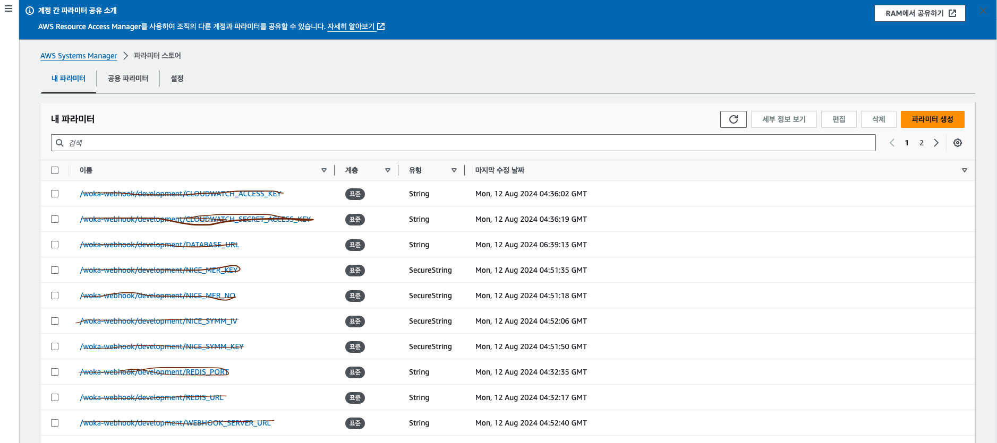This screenshot has height=443, width=997.
Task: Select page 2 in pagination
Action: pyautogui.click(x=922, y=143)
